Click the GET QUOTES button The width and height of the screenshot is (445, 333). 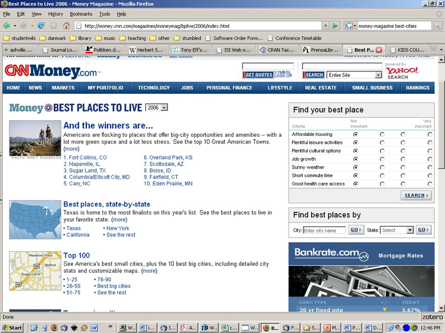tap(258, 75)
